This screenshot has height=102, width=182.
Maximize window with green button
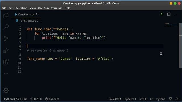pyautogui.click(x=175, y=3)
